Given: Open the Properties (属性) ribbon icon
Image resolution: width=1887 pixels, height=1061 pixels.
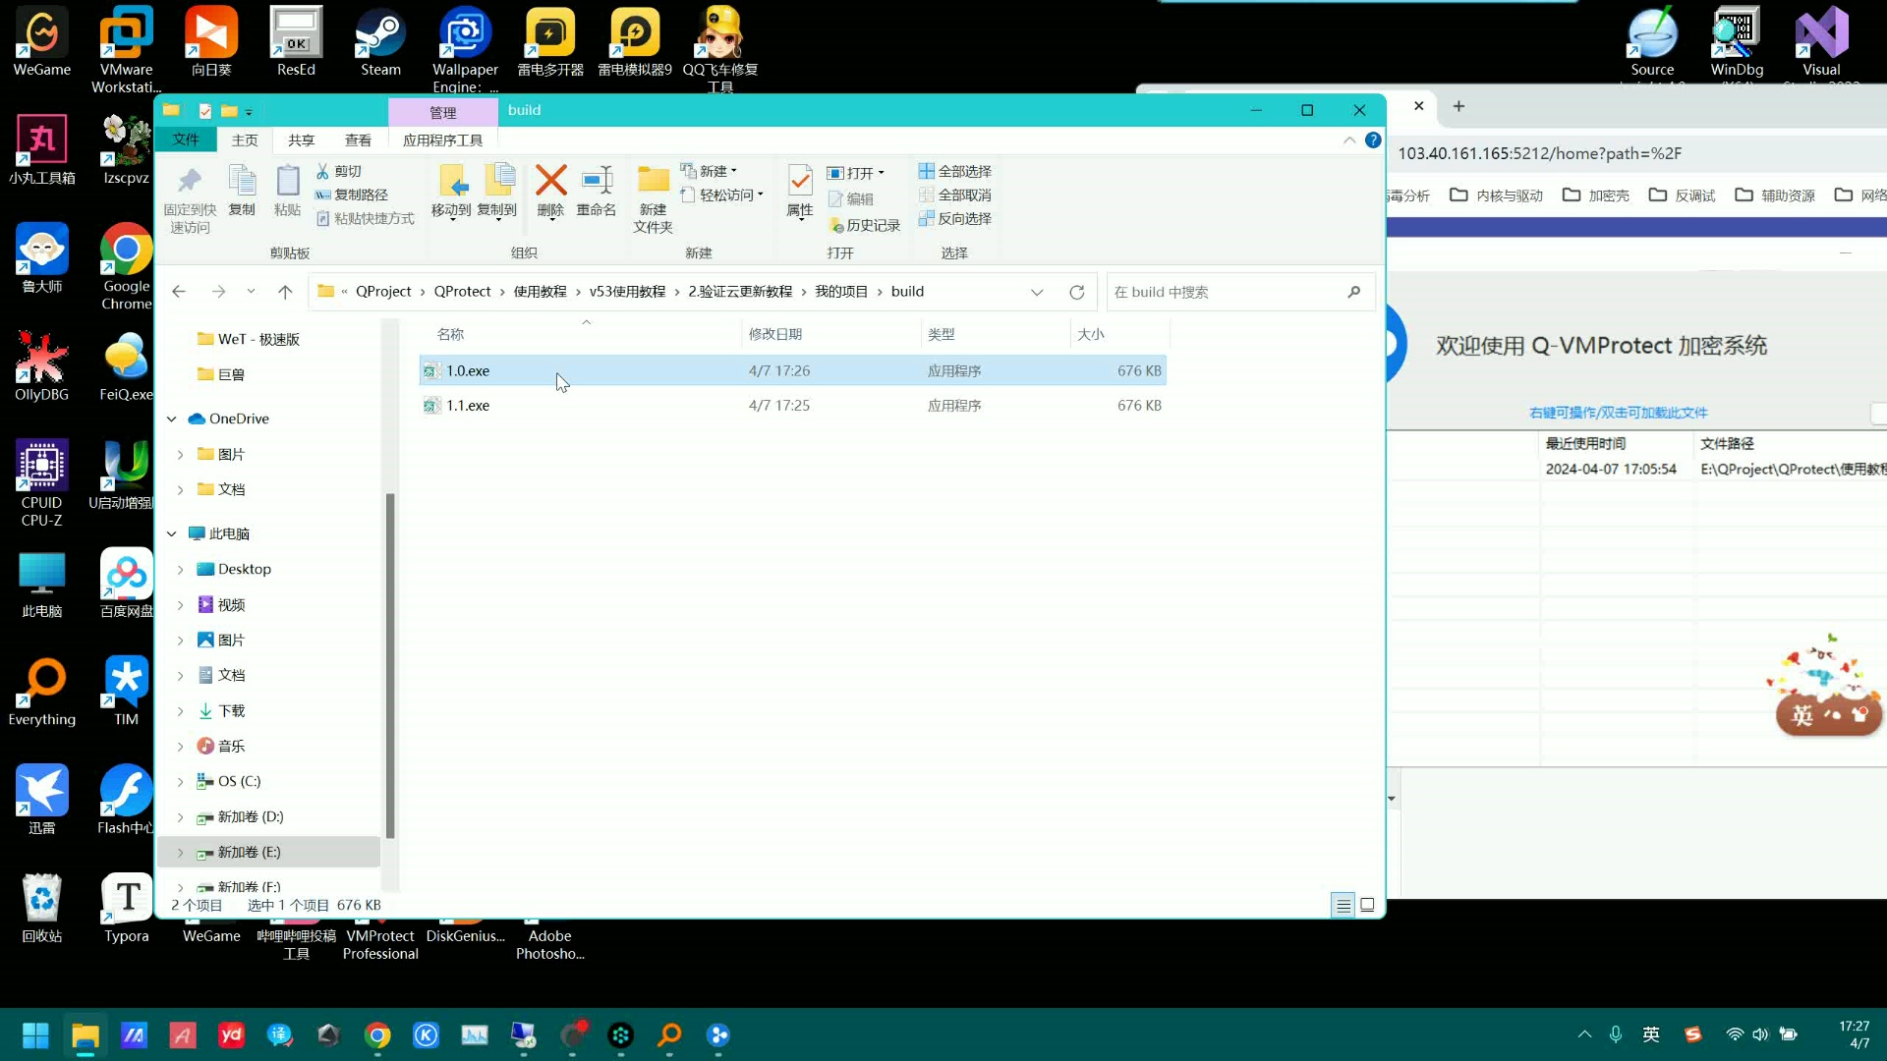Looking at the screenshot, I should [x=800, y=191].
